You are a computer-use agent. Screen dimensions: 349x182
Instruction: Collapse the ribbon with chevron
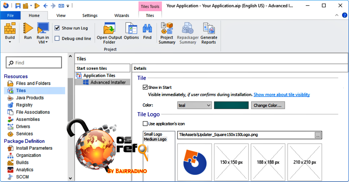pos(337,15)
